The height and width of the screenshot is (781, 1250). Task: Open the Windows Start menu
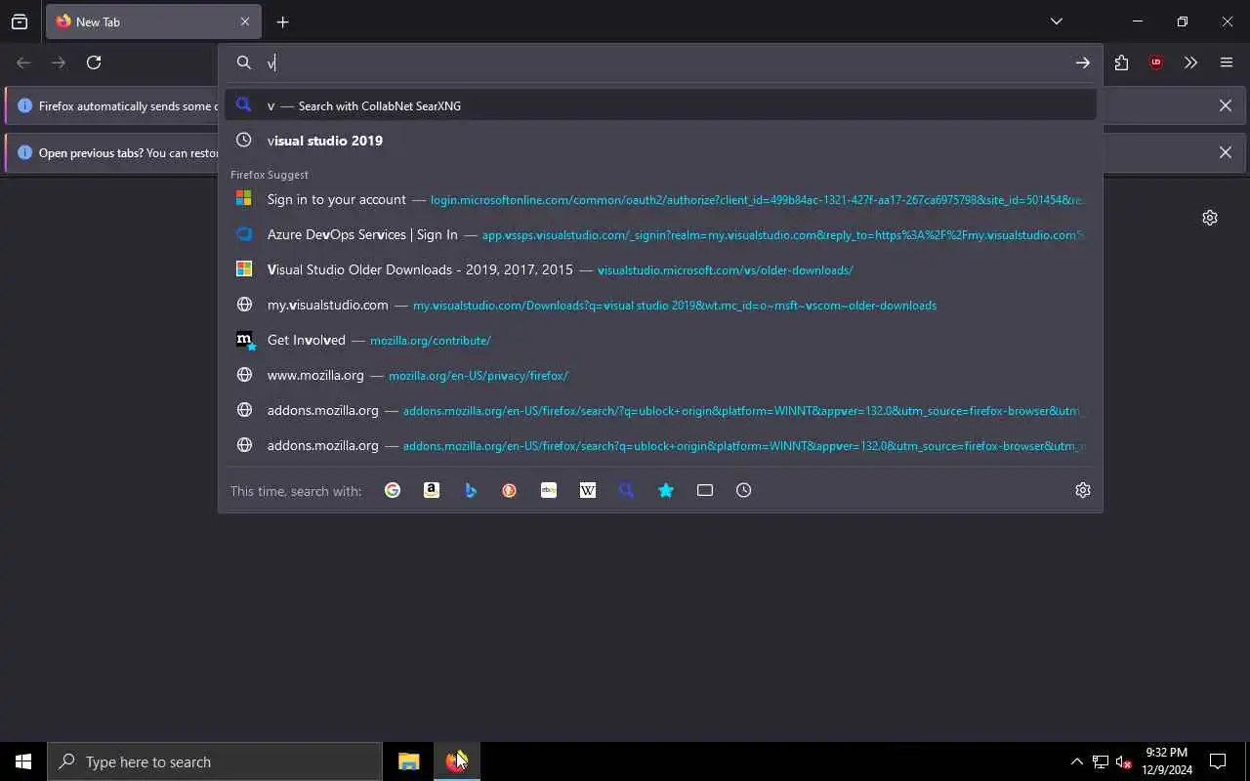(x=23, y=761)
